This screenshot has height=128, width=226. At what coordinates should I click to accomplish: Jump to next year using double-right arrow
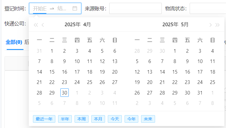[x=217, y=25]
